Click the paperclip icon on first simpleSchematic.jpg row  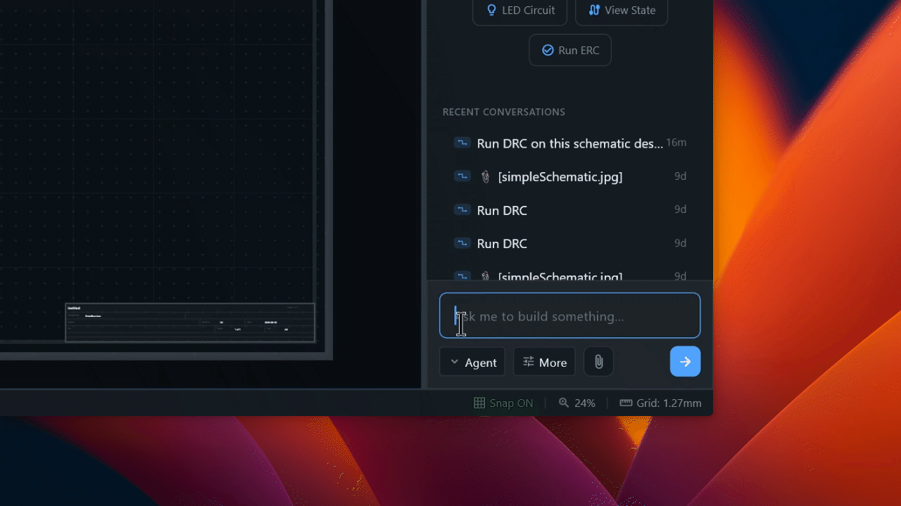(485, 176)
